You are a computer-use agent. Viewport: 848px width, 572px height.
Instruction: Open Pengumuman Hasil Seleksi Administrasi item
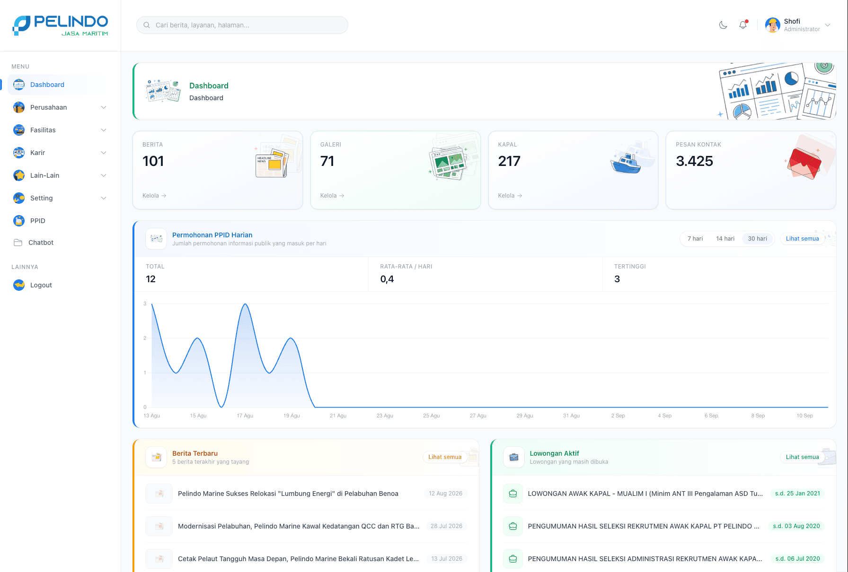click(x=664, y=559)
